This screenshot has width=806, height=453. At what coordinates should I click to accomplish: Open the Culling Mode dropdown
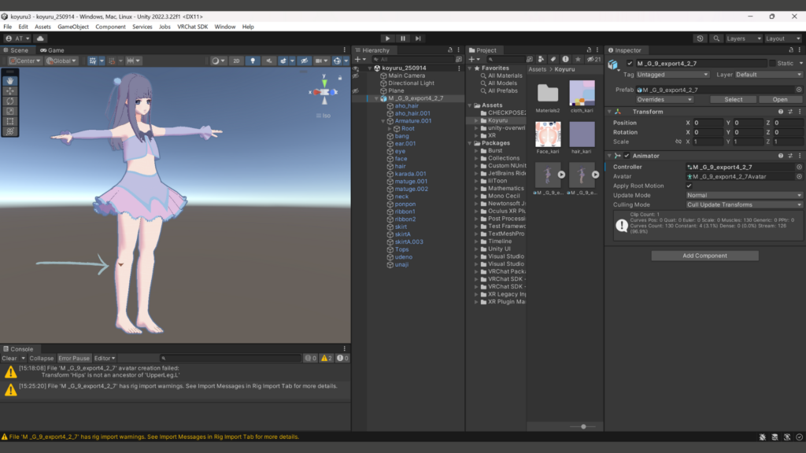(744, 204)
